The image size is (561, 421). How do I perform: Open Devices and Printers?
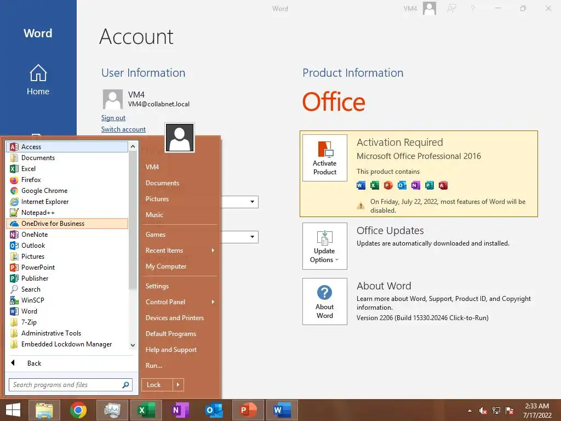[x=180, y=318]
